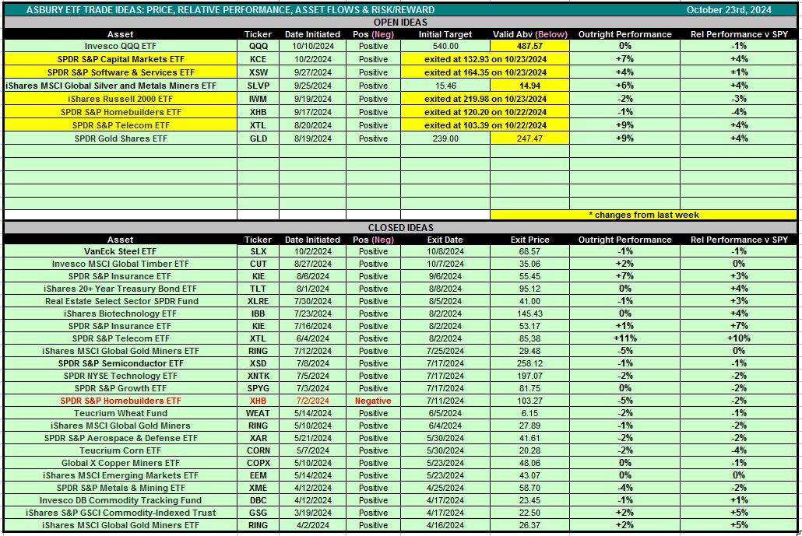802x536 pixels.
Task: Select the Invesco QQQ ETF asset cell
Action: (121, 46)
